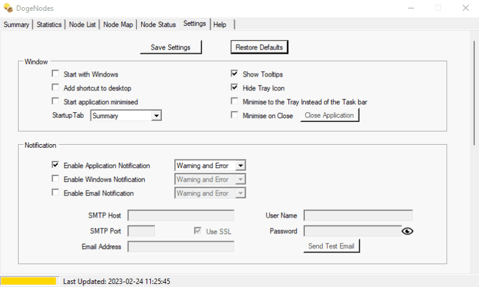
Task: Click Send Test Email button
Action: pos(331,246)
